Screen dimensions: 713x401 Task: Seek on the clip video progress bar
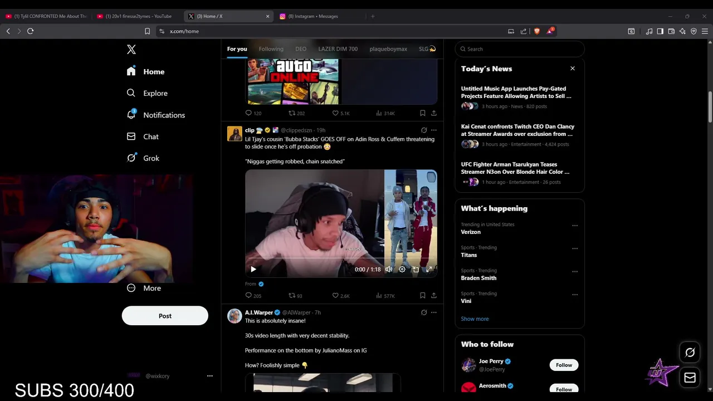point(341,259)
